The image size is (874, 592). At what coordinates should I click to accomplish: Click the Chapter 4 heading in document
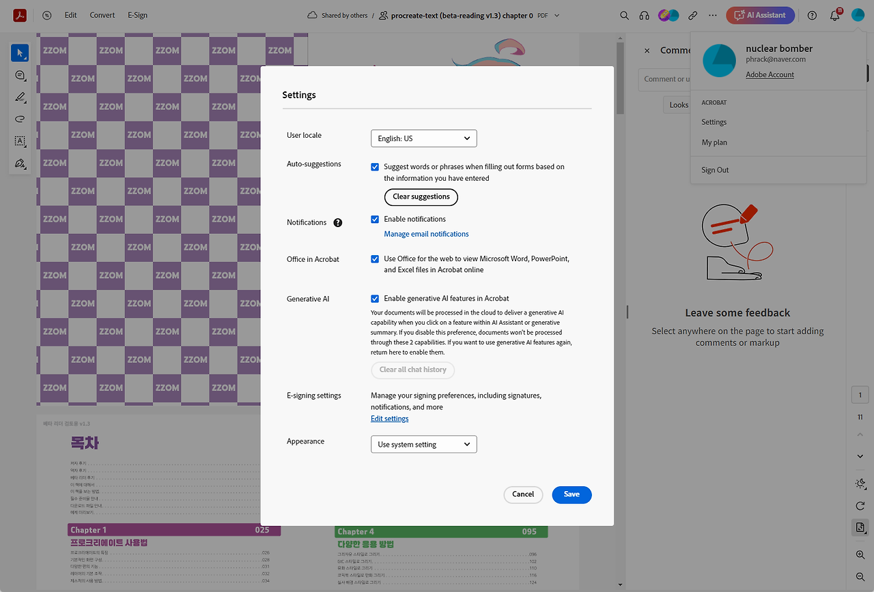click(x=441, y=531)
